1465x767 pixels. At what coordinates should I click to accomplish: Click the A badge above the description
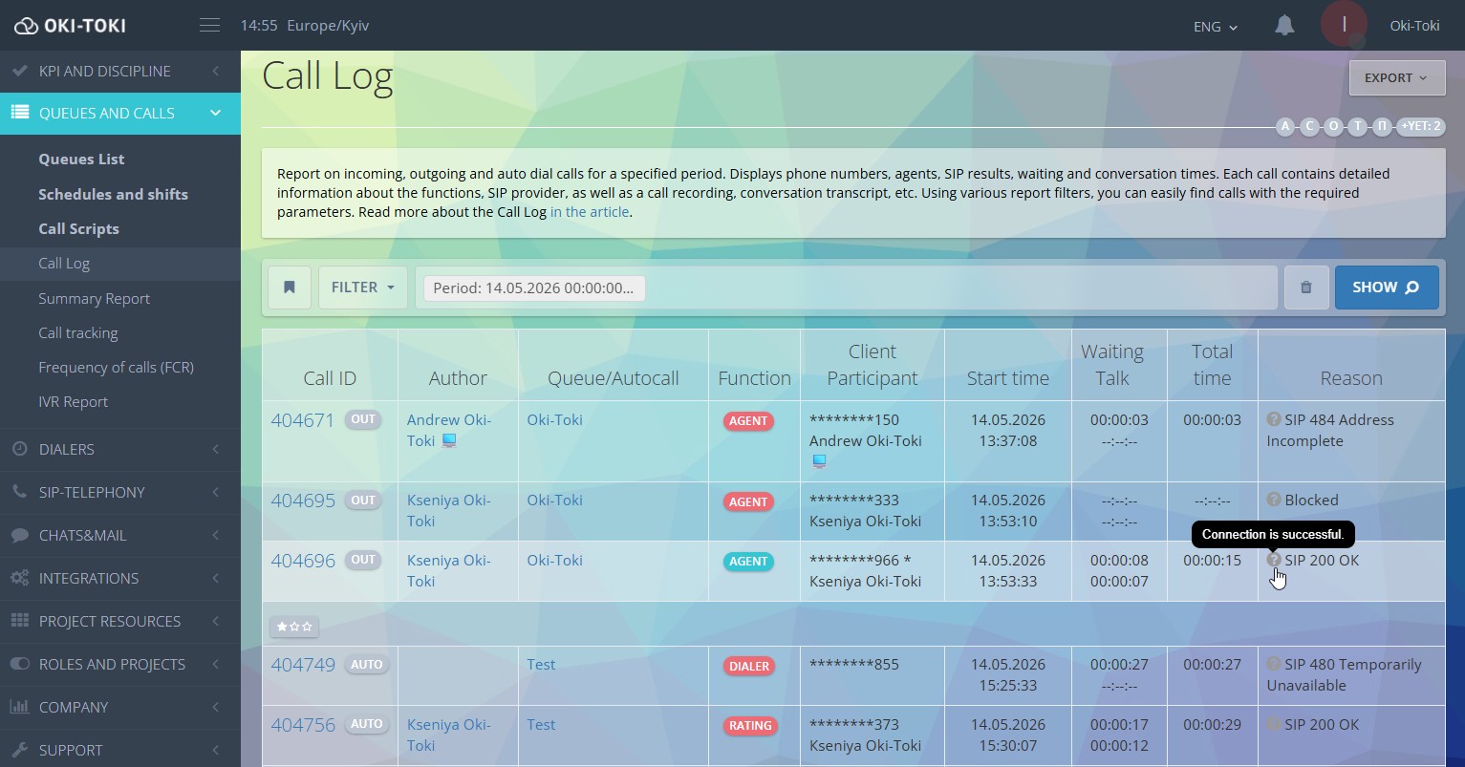[1285, 126]
